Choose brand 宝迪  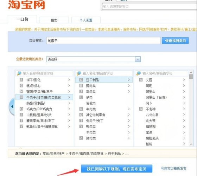[161, 132]
